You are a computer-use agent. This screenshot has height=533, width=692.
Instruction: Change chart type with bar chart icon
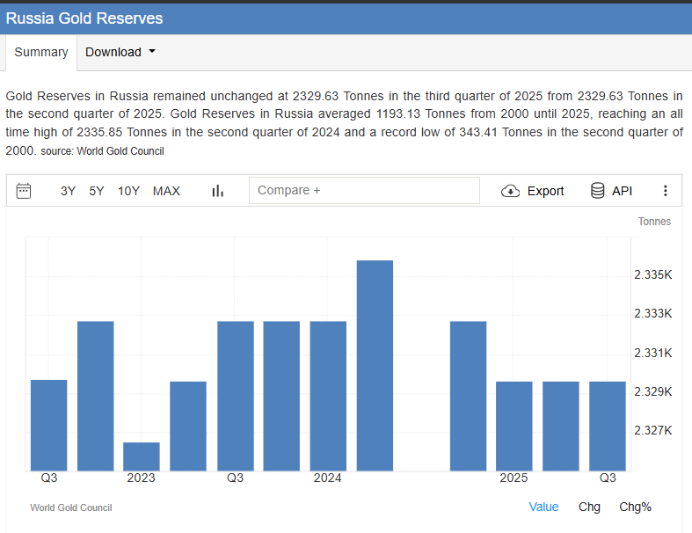pos(217,191)
